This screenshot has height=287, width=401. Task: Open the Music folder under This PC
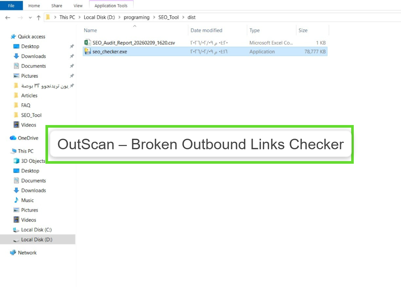(28, 200)
